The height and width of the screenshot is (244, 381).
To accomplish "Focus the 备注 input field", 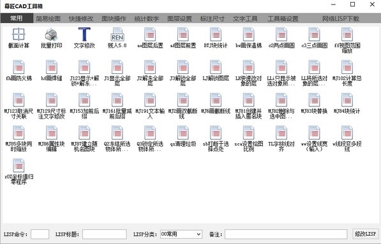I will pos(286,234).
